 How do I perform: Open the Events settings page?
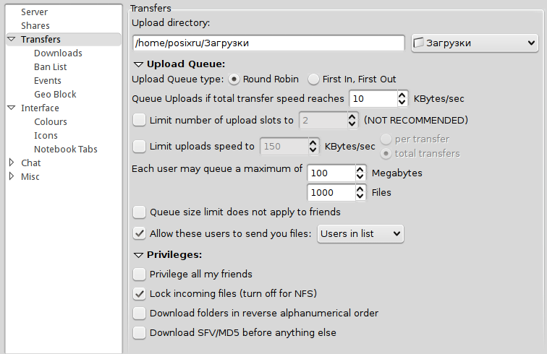click(48, 80)
